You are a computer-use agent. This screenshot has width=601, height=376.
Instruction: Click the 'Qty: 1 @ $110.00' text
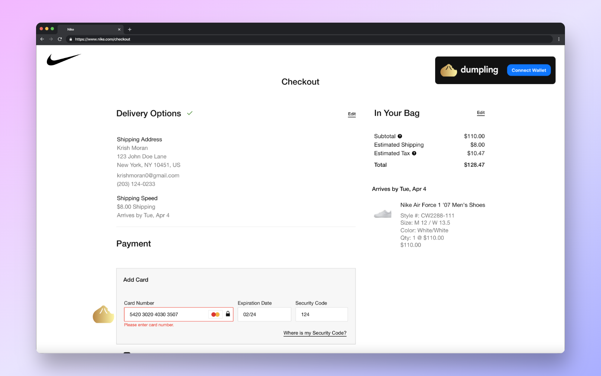click(422, 238)
